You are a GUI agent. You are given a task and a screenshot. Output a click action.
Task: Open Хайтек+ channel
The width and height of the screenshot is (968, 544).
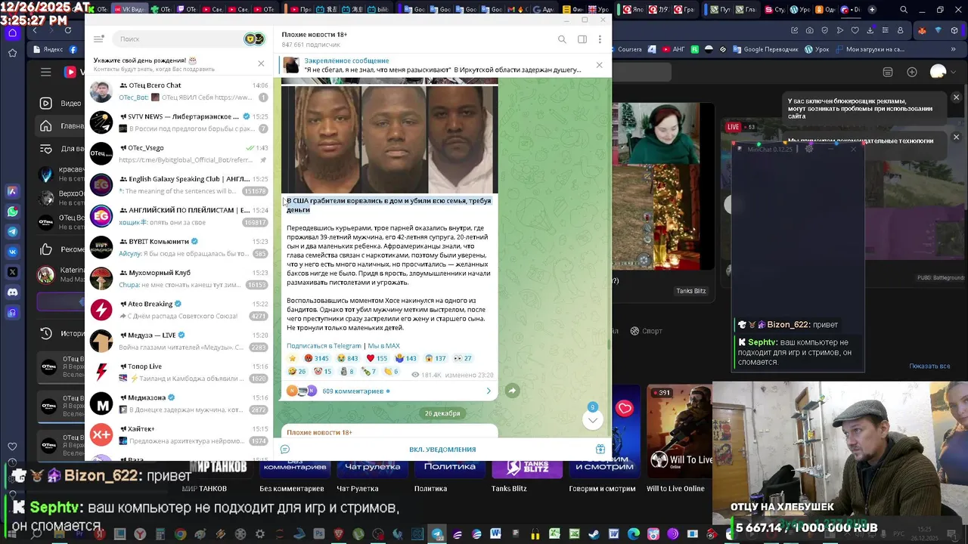tap(179, 435)
